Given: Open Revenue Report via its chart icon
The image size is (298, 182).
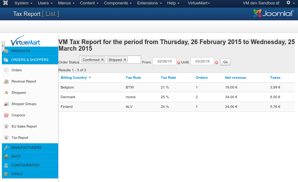Looking at the screenshot, I should [6, 81].
